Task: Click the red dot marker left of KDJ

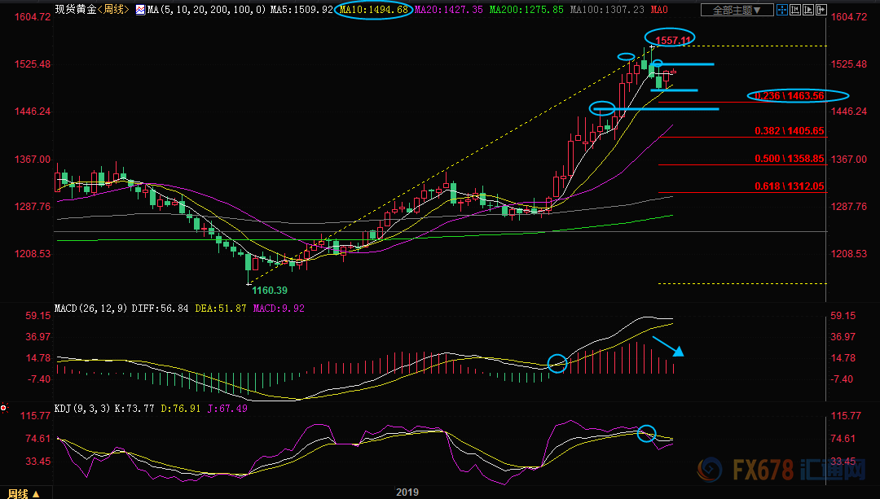Action: (4, 407)
